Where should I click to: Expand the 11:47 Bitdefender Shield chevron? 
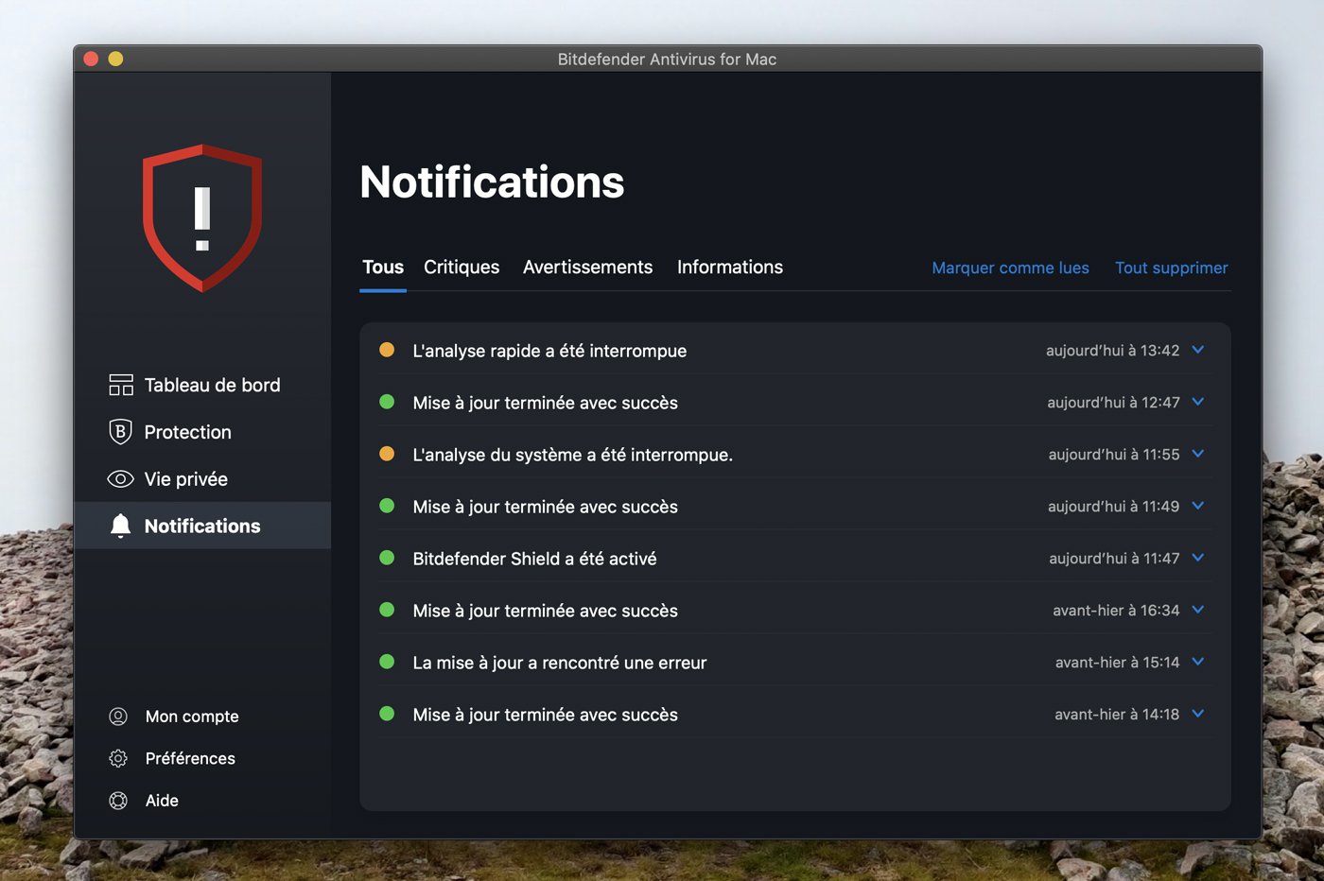[x=1198, y=558]
